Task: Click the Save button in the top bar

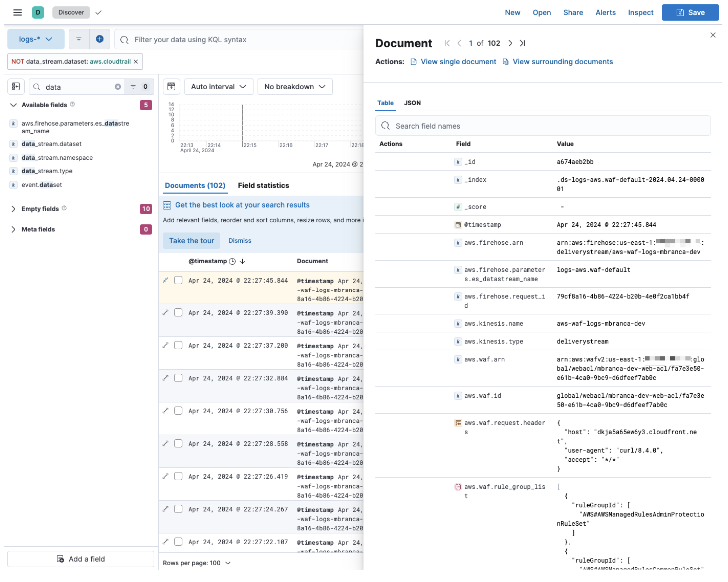Action: coord(690,12)
